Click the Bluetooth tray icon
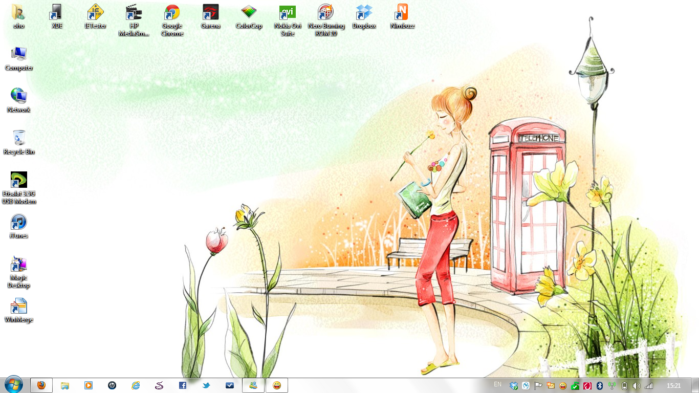 coord(600,386)
